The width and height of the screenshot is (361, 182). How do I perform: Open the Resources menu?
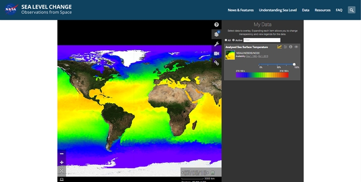[322, 10]
